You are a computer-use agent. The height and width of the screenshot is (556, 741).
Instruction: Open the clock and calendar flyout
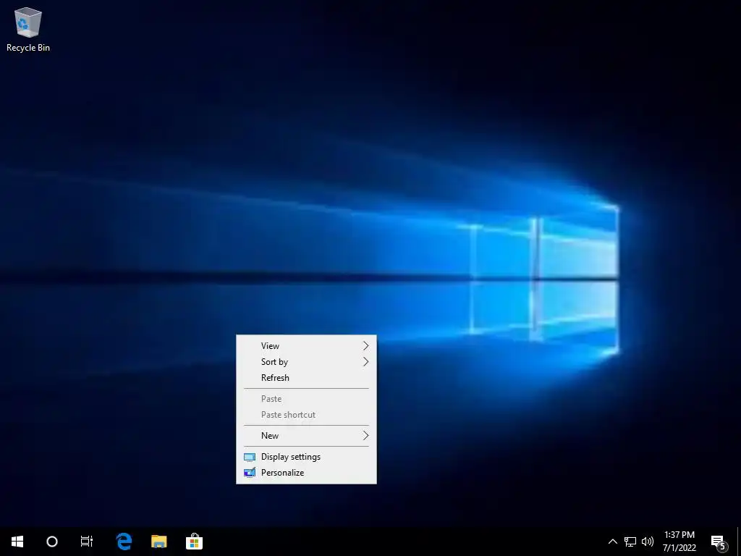click(x=679, y=542)
